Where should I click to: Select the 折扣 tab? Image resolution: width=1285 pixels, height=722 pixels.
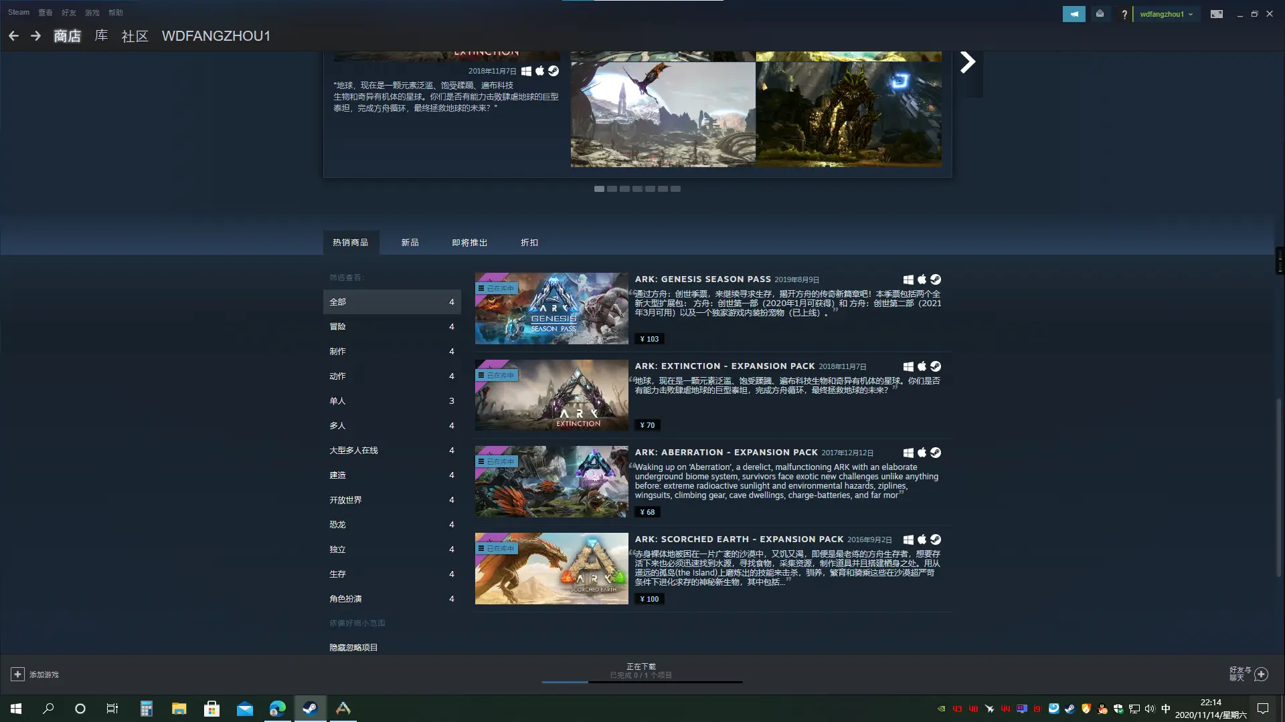tap(529, 243)
